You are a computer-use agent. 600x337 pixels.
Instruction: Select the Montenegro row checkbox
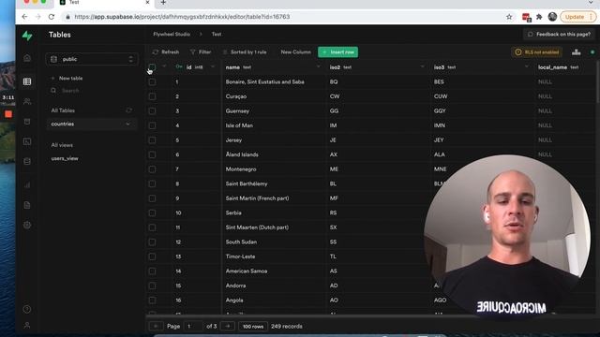[x=152, y=168]
